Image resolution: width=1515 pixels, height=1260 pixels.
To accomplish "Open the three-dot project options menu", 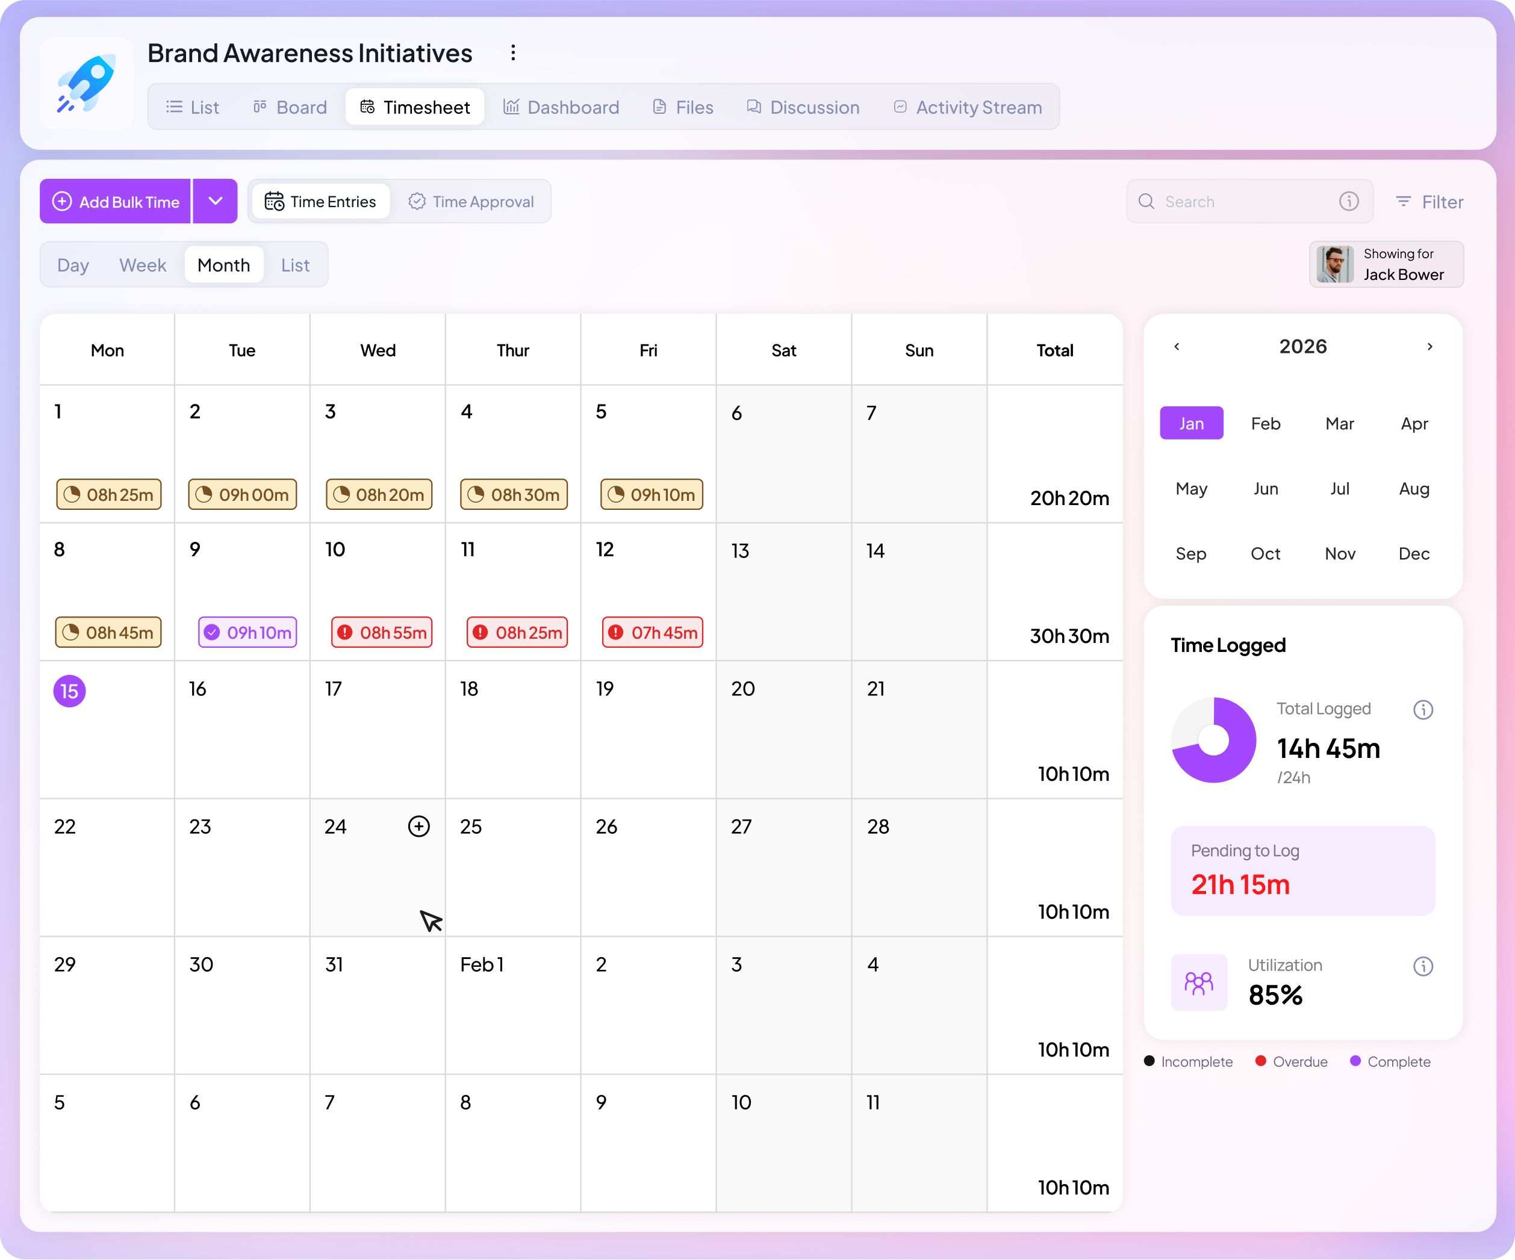I will click(x=513, y=52).
